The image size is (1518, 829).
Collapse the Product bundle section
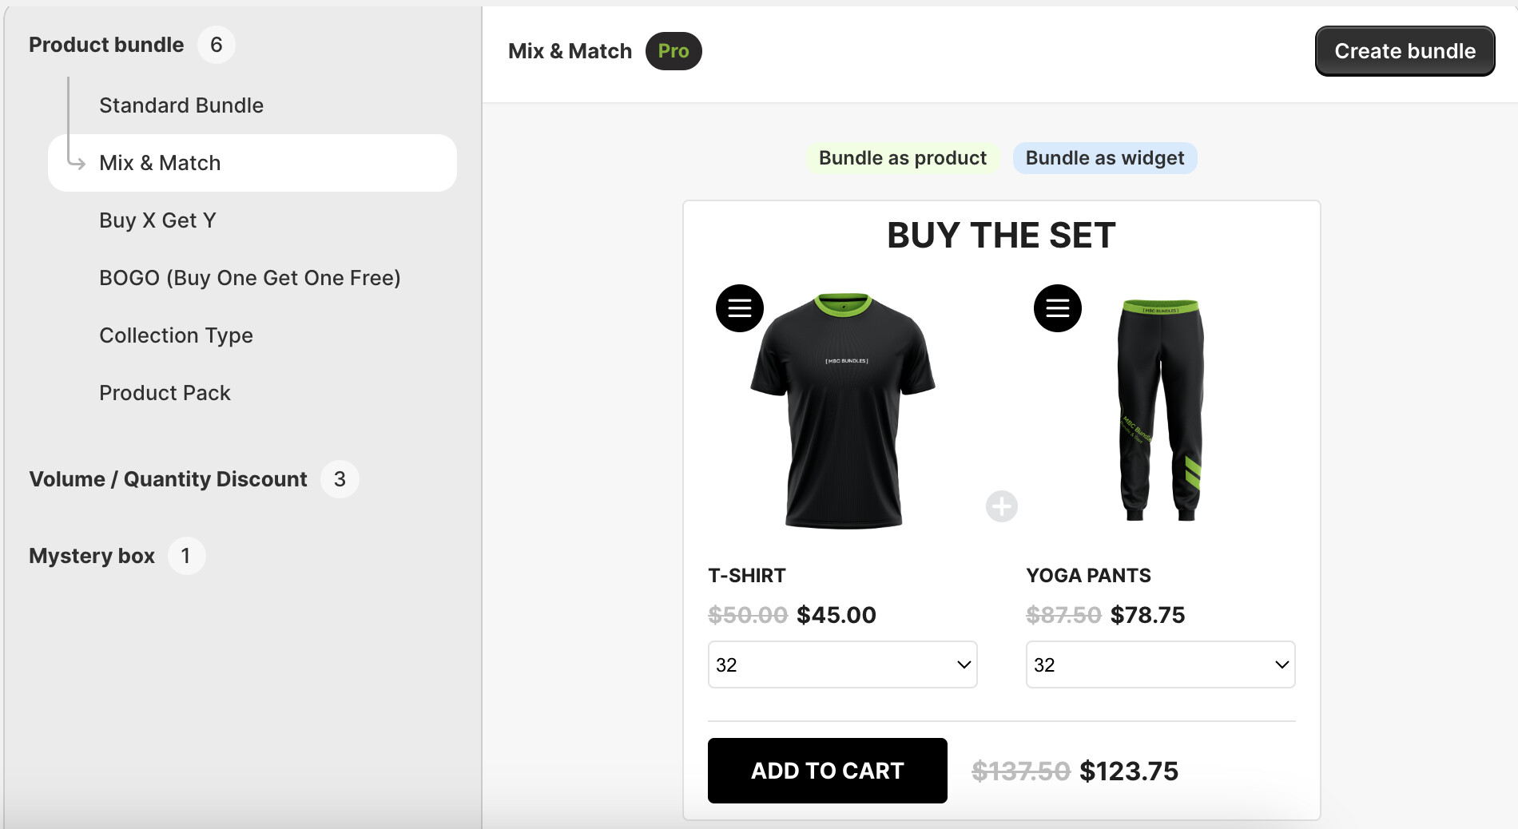click(106, 45)
